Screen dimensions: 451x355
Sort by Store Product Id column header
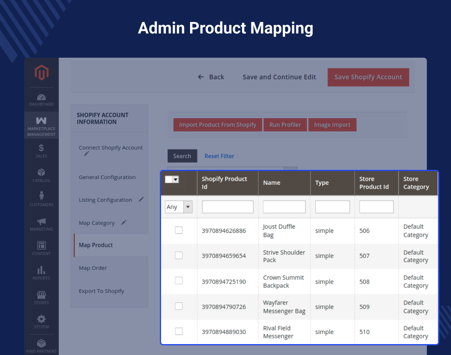click(377, 183)
